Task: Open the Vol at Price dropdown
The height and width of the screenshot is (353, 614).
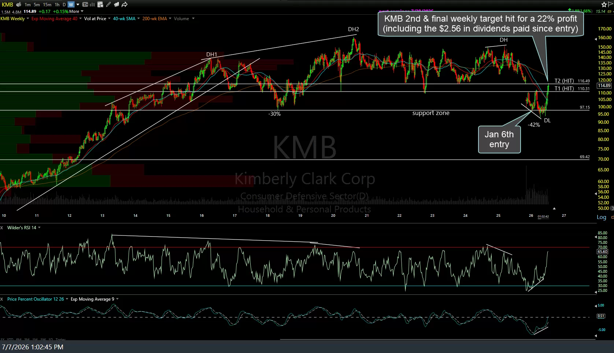Action: point(109,19)
